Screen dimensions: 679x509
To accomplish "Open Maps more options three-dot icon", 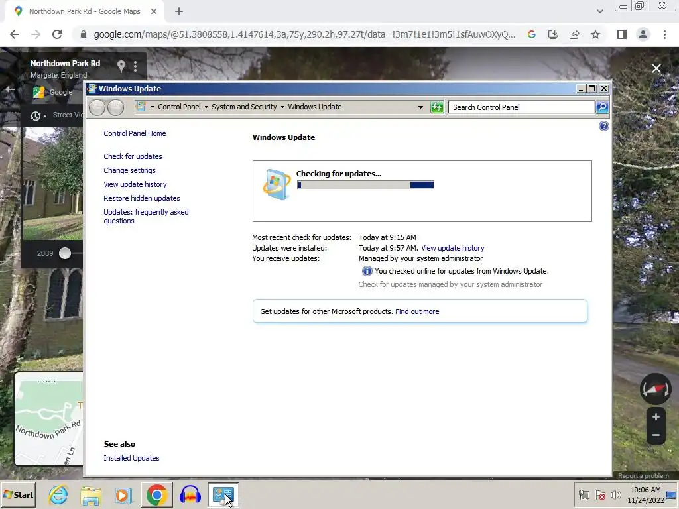I will click(x=135, y=66).
